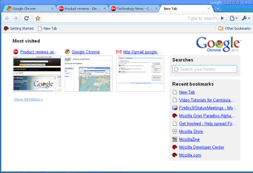Click the back navigation arrow
The width and height of the screenshot is (253, 173).
(x=7, y=18)
